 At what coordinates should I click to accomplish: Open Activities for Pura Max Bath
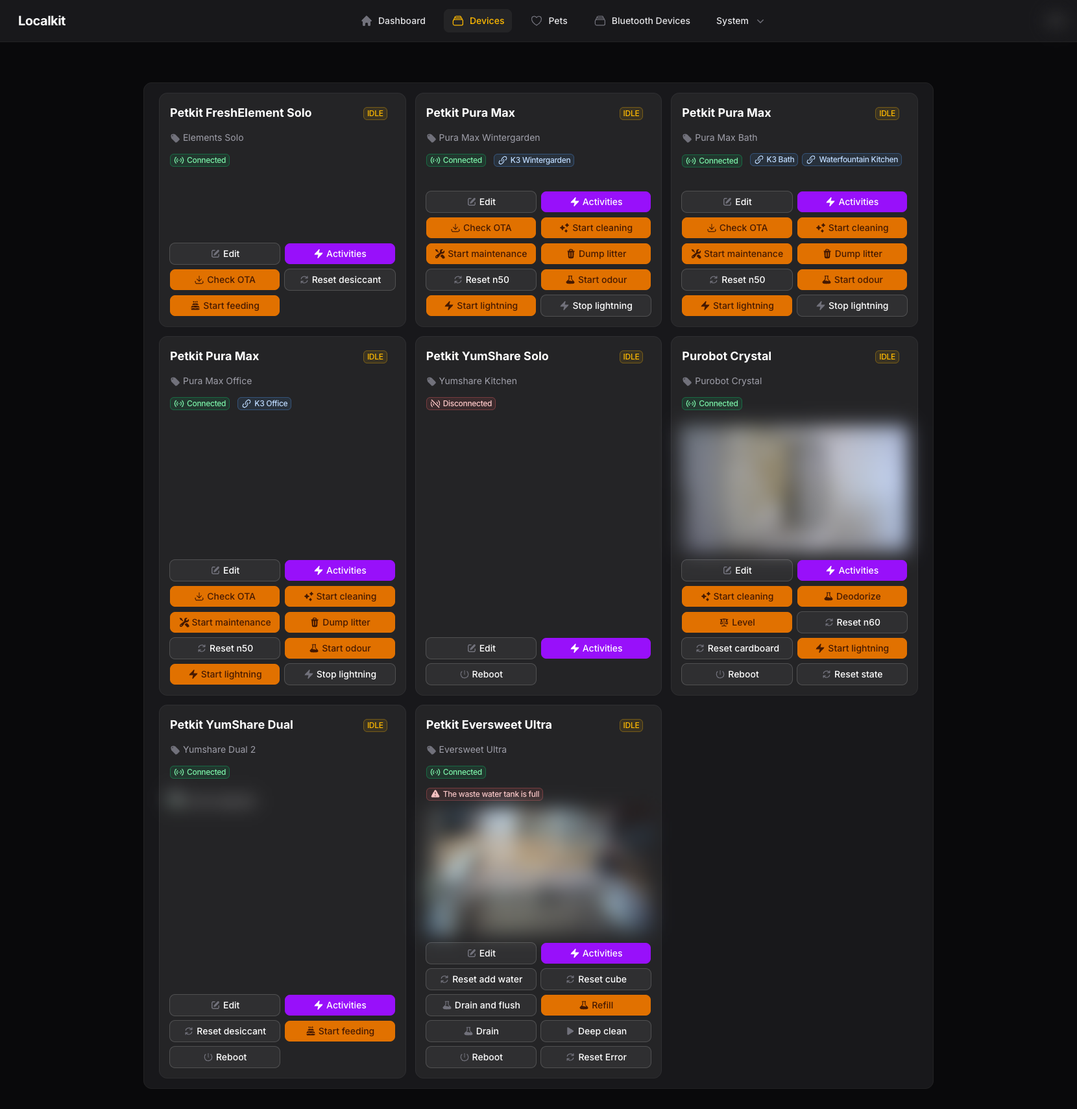(852, 202)
